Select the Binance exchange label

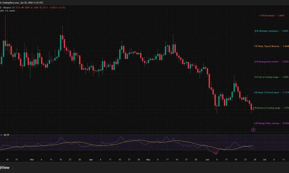point(7,7)
